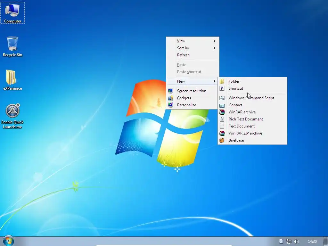Image resolution: width=328 pixels, height=246 pixels.
Task: Create a new WinRAR archive
Action: point(252,112)
